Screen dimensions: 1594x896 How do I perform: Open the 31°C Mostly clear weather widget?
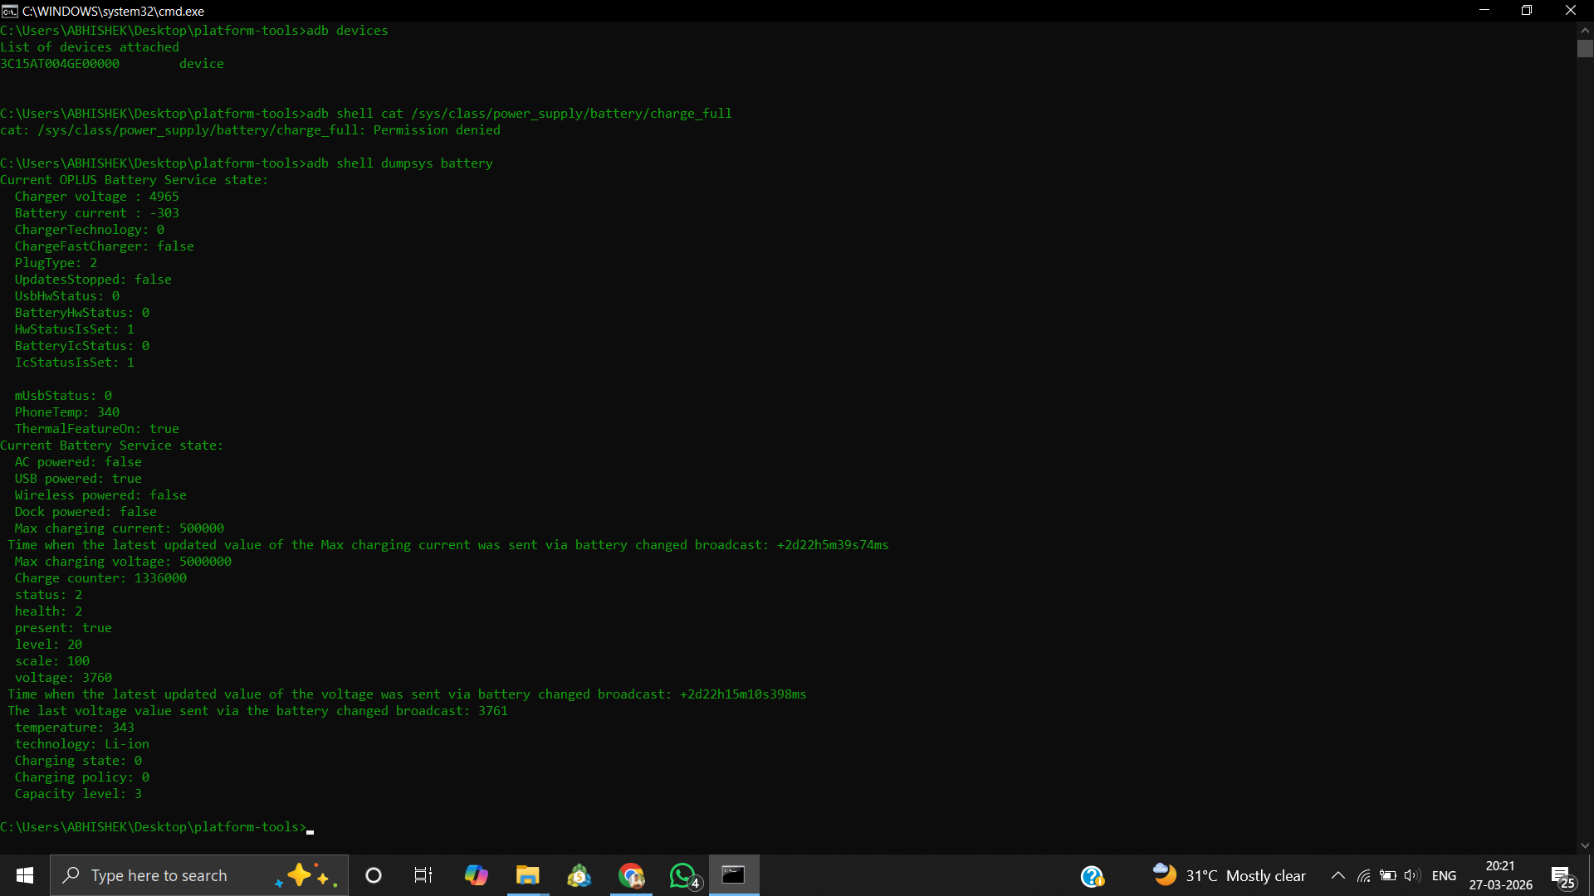1229,875
